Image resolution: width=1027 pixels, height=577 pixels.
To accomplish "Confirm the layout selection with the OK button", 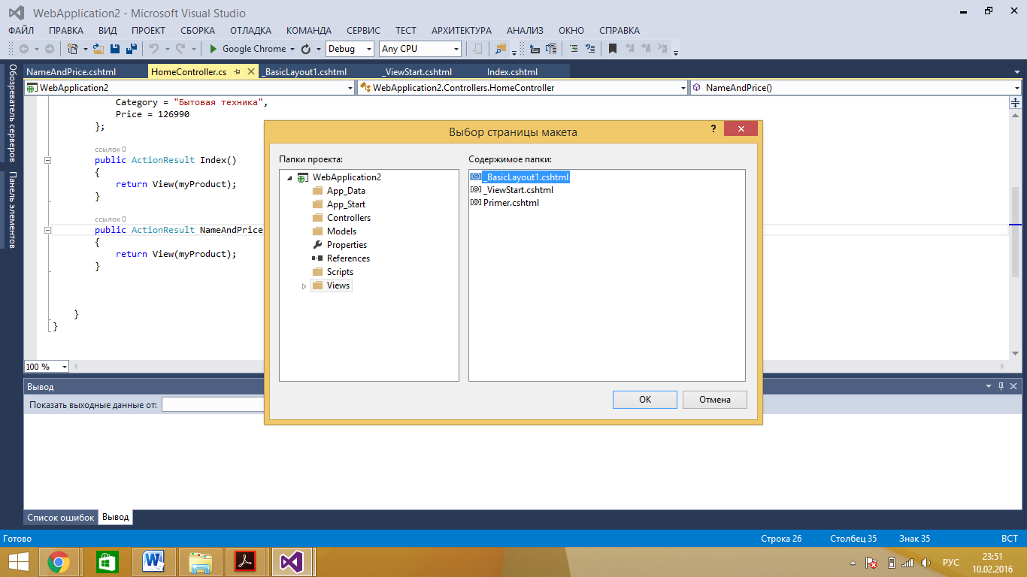I will point(645,400).
